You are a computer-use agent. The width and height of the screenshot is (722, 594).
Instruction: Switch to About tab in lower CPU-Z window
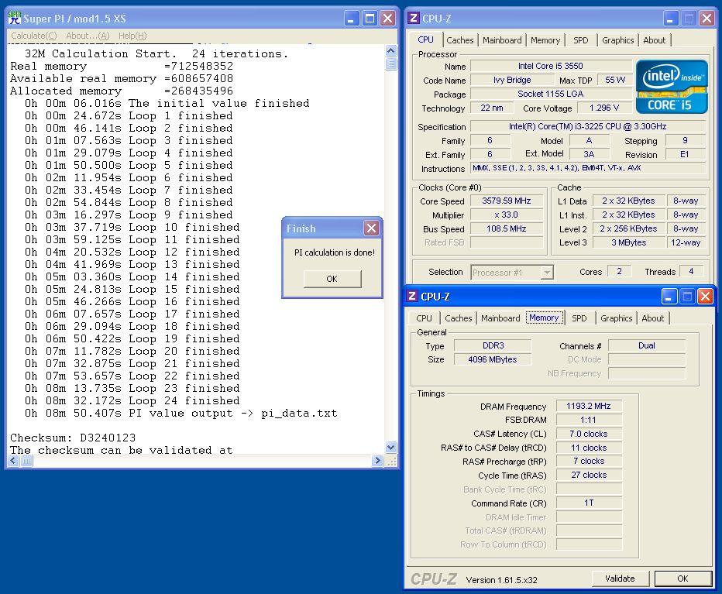pyautogui.click(x=653, y=318)
